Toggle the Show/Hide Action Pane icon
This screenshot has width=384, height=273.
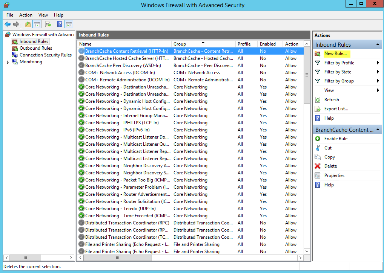point(69,24)
